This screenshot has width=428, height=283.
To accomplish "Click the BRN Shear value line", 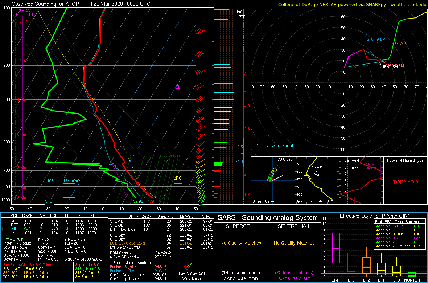I will [141, 253].
